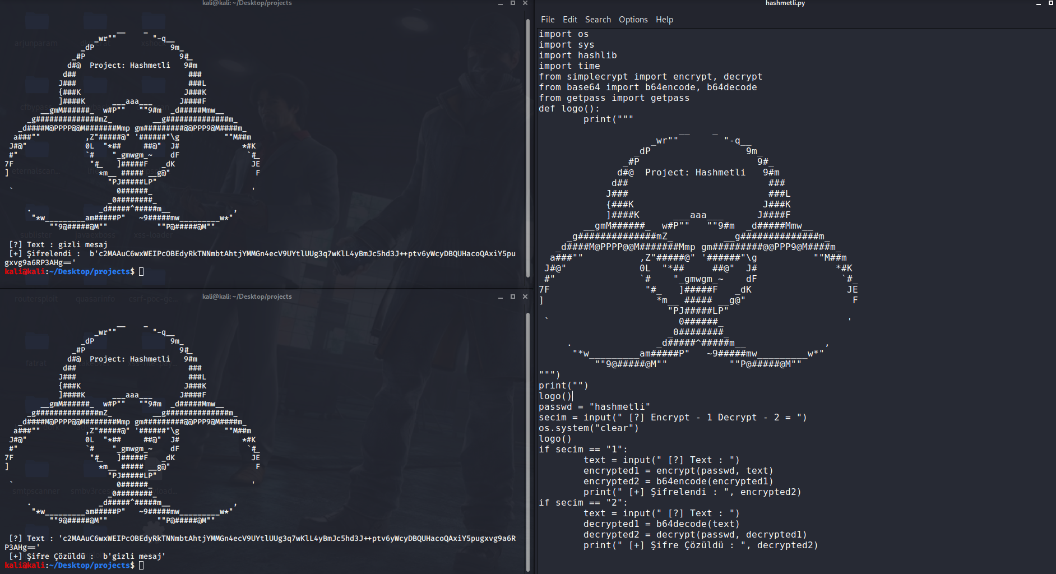Place cursor on 'import hashlib' line
The image size is (1056, 574).
click(x=577, y=55)
